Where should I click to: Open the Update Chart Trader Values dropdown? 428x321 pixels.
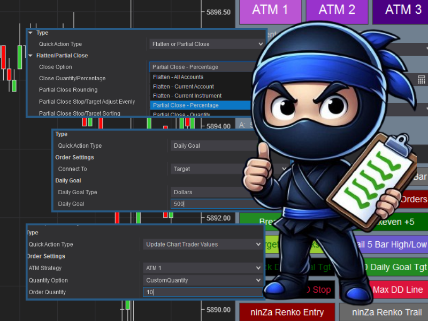203,244
